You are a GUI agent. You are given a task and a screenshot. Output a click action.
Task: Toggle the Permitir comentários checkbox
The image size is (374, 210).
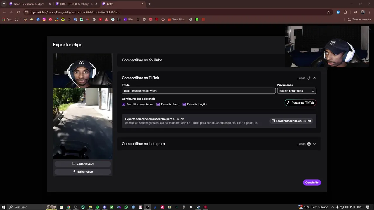[124, 104]
